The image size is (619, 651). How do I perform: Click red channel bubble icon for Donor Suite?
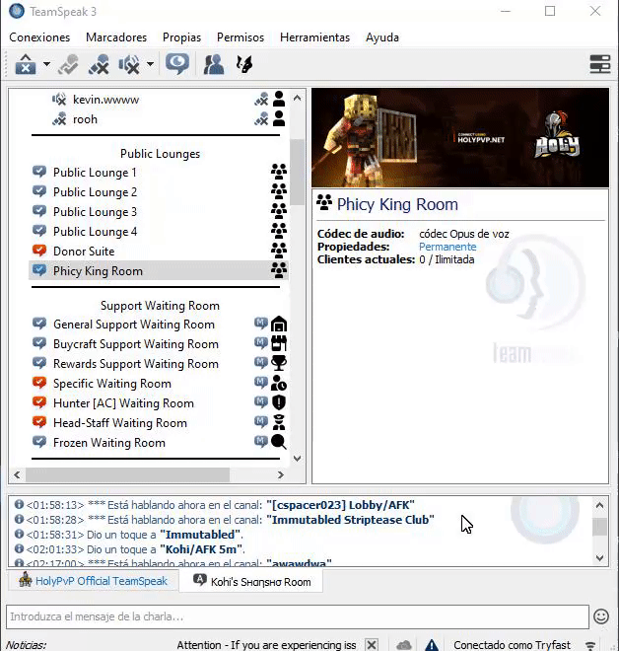[39, 251]
